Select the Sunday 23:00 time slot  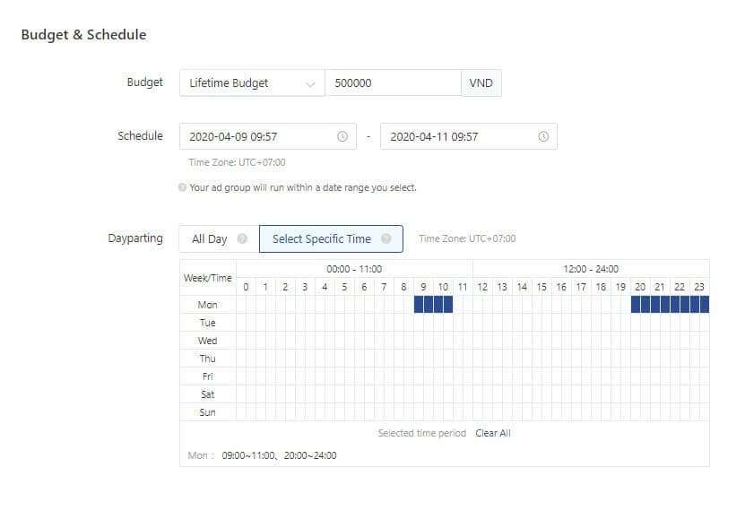click(x=695, y=412)
